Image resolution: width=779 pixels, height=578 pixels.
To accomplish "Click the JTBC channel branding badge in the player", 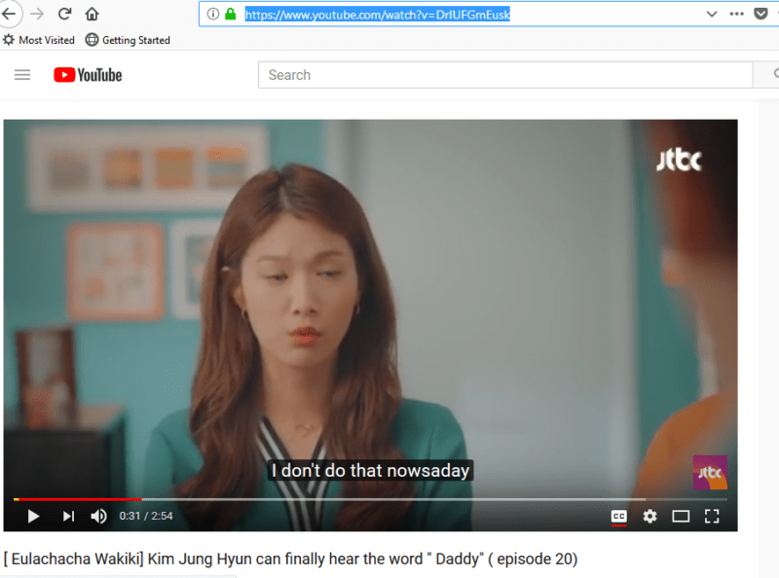I will click(x=710, y=472).
